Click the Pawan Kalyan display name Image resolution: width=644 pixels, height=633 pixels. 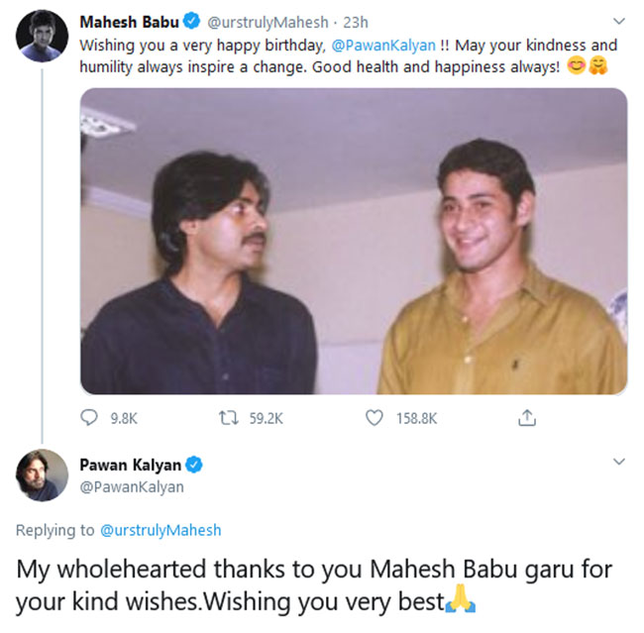point(132,464)
